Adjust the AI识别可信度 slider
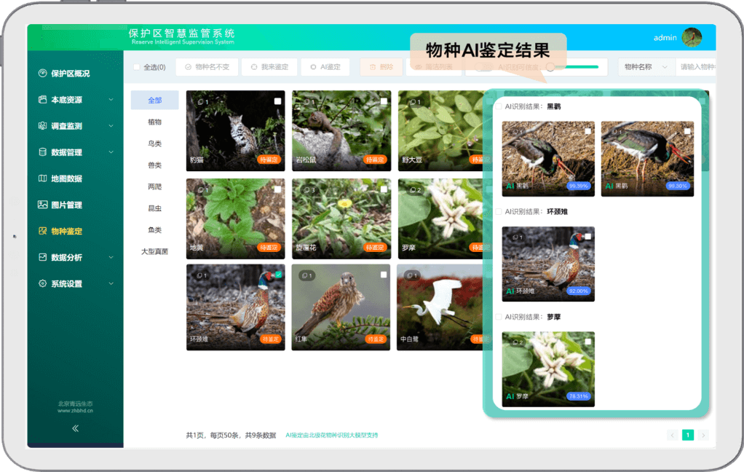This screenshot has height=472, width=744. click(550, 67)
